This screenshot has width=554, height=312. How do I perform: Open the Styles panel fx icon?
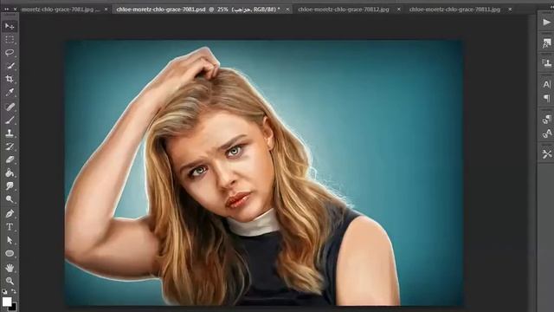coord(546,43)
